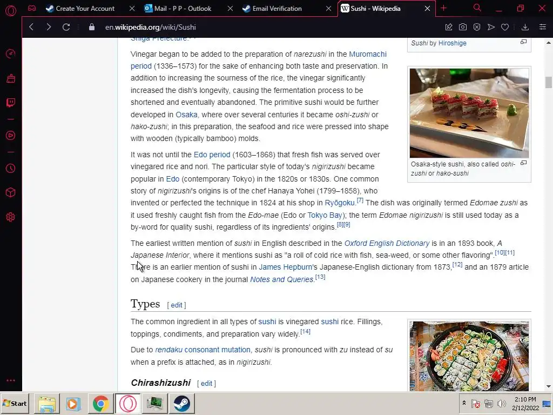
Task: Select the Sushi - Wikipedia tab
Action: tap(376, 9)
